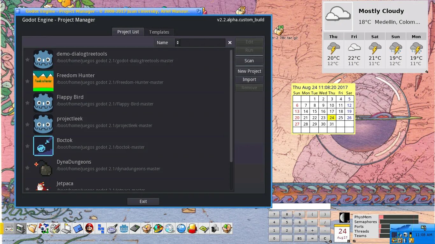Select the projectleek project entry
Viewport: 435px width, 244px height.
pos(126,124)
